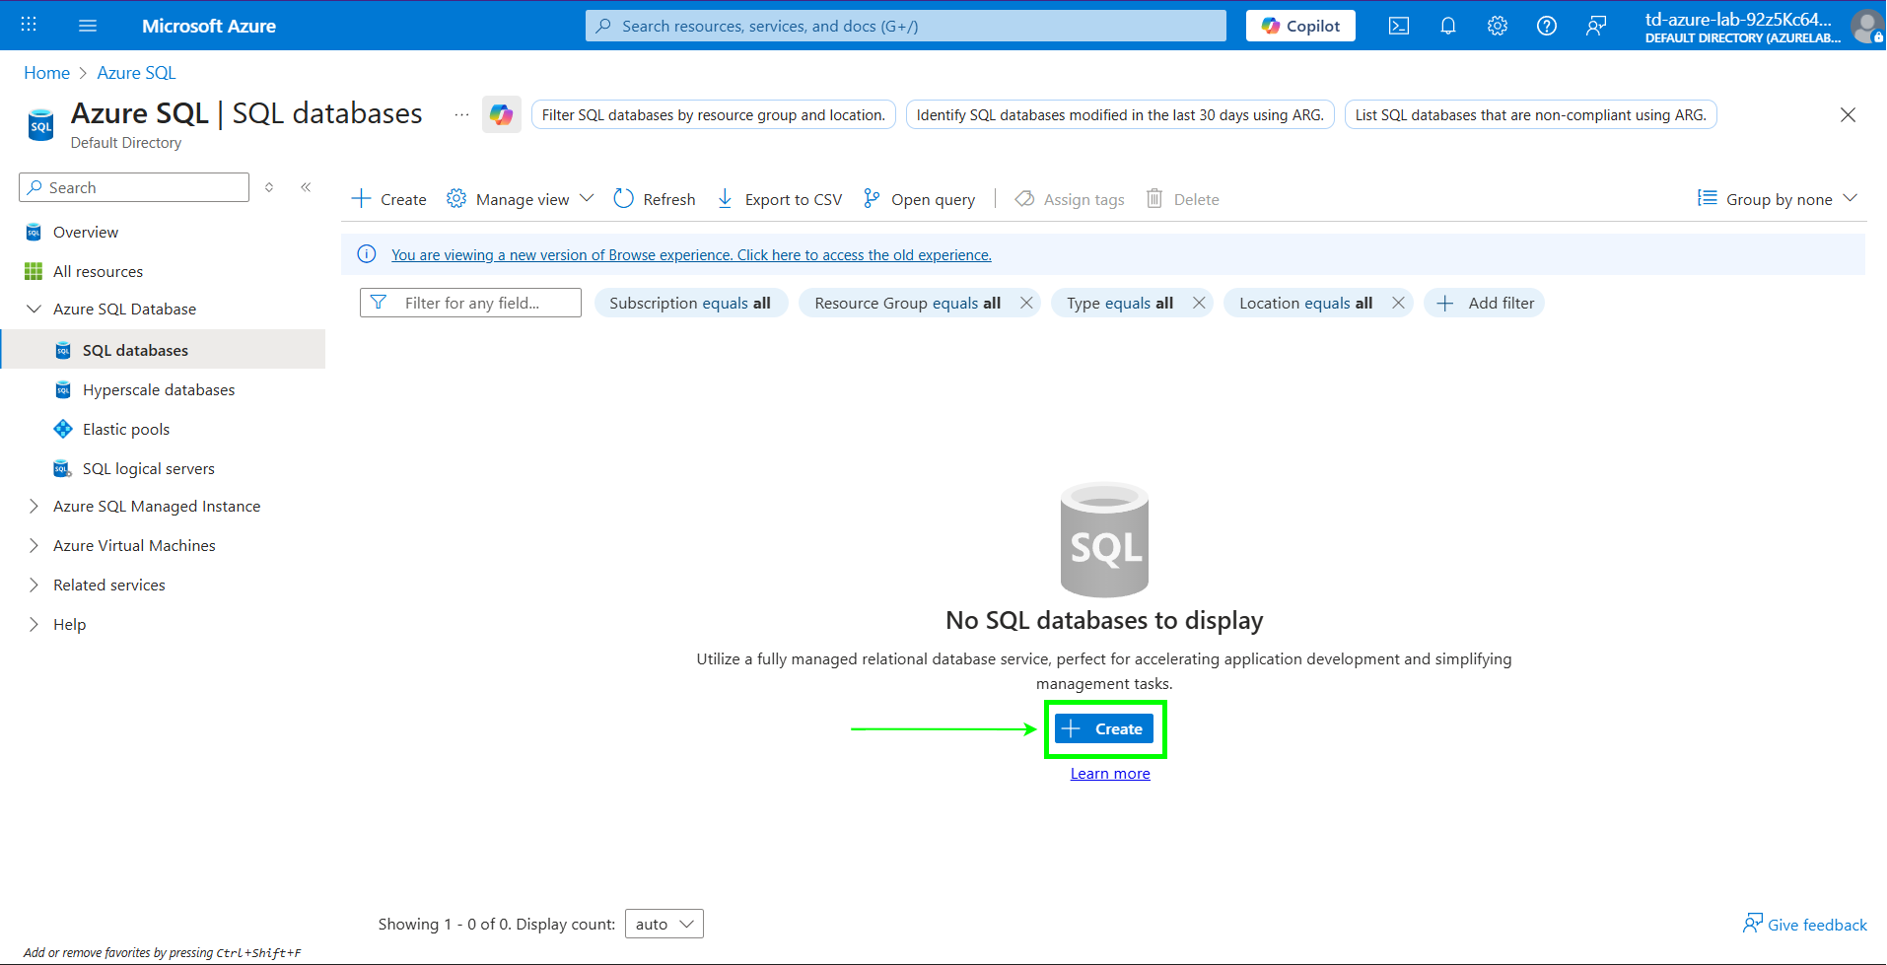Click Refresh in the command bar
This screenshot has width=1887, height=965.
(655, 199)
